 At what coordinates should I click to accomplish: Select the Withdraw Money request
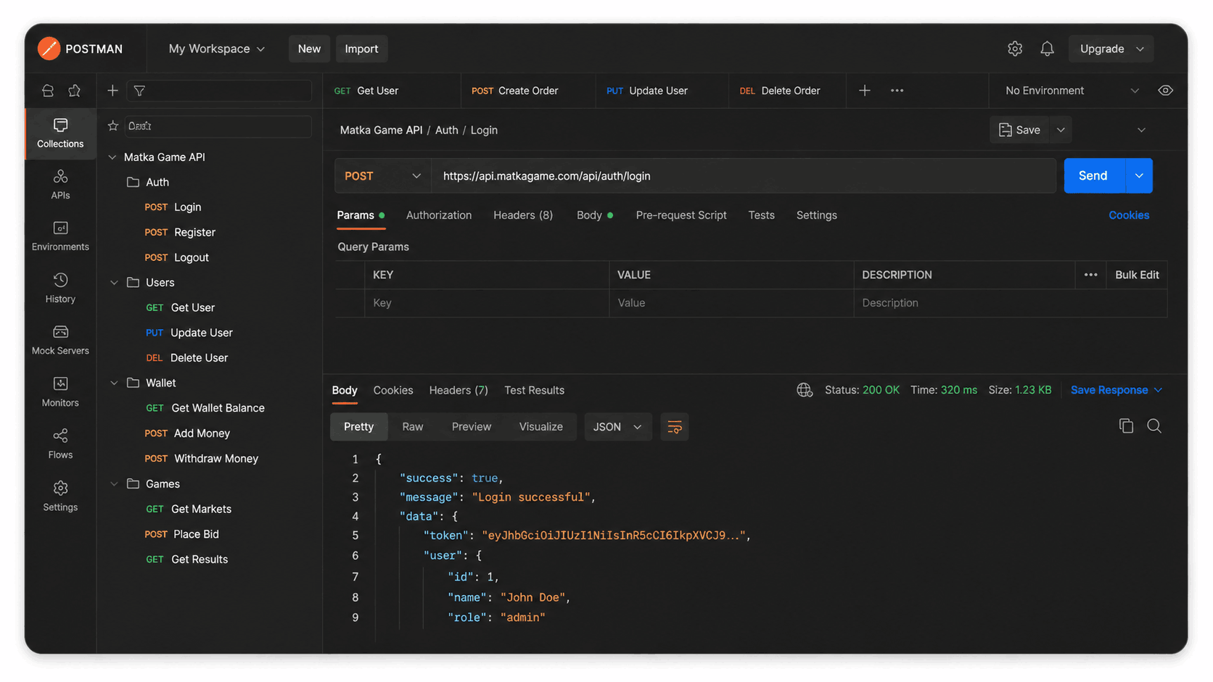[202, 459]
